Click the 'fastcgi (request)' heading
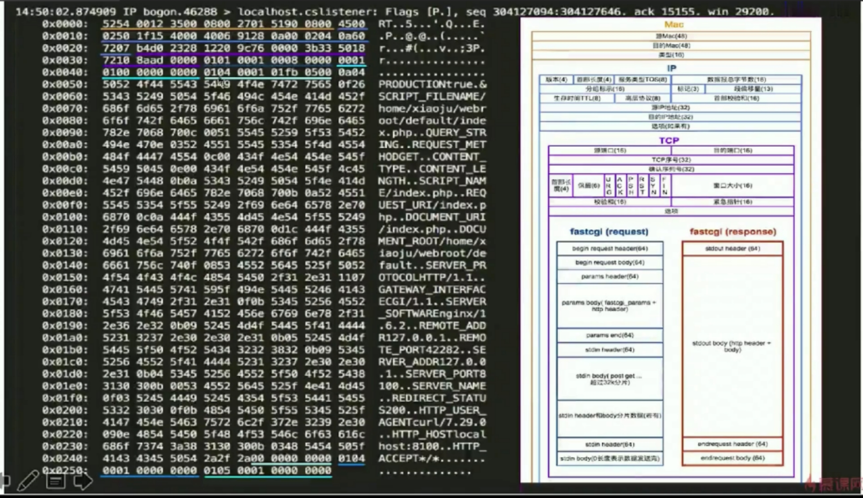Image resolution: width=863 pixels, height=498 pixels. [x=609, y=232]
